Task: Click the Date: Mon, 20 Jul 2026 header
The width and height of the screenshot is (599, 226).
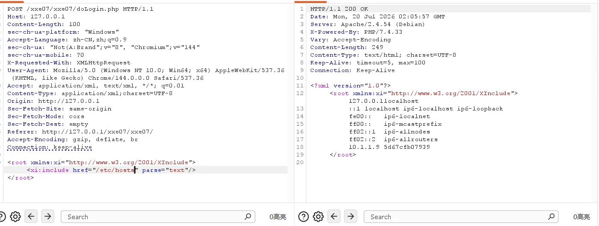Action: (378, 17)
